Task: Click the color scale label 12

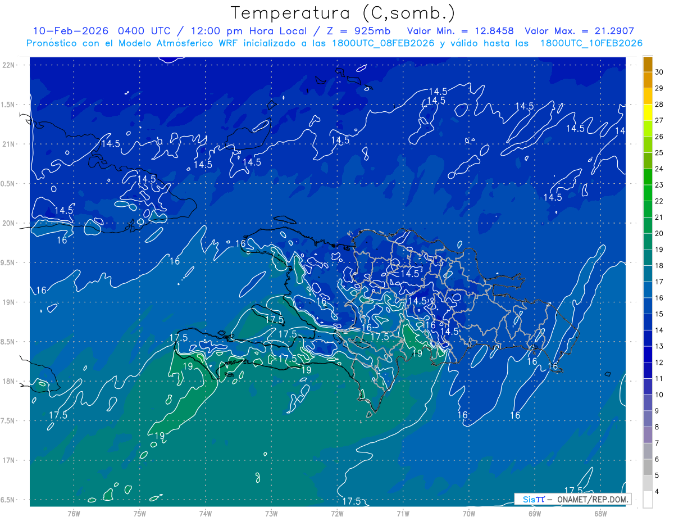Action: [659, 363]
